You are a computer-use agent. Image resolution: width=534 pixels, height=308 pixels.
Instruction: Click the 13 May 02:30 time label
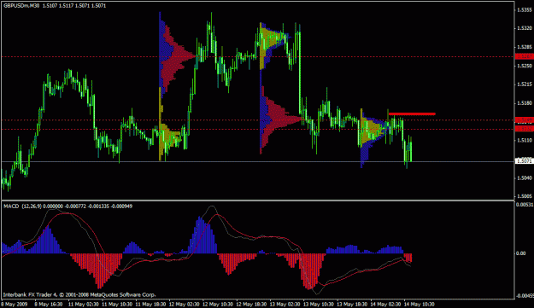click(x=285, y=304)
